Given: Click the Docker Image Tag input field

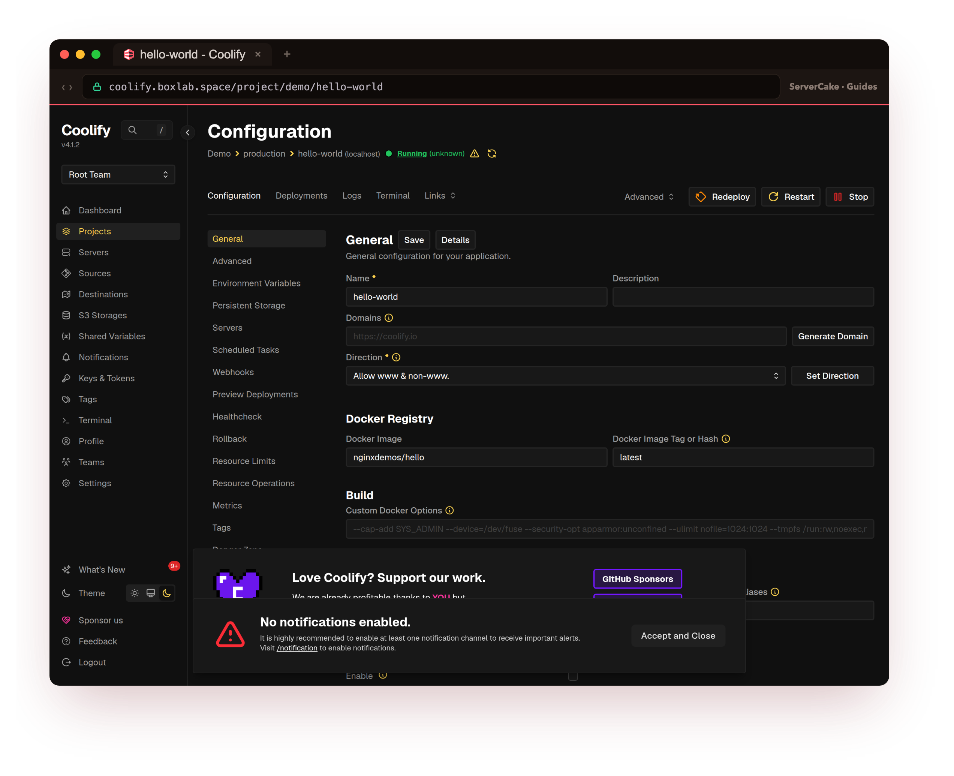Looking at the screenshot, I should pyautogui.click(x=743, y=457).
